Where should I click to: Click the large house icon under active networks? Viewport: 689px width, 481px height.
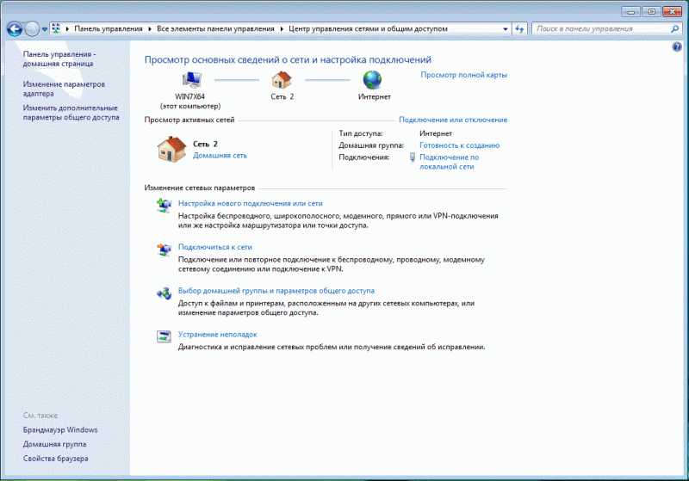(x=171, y=149)
